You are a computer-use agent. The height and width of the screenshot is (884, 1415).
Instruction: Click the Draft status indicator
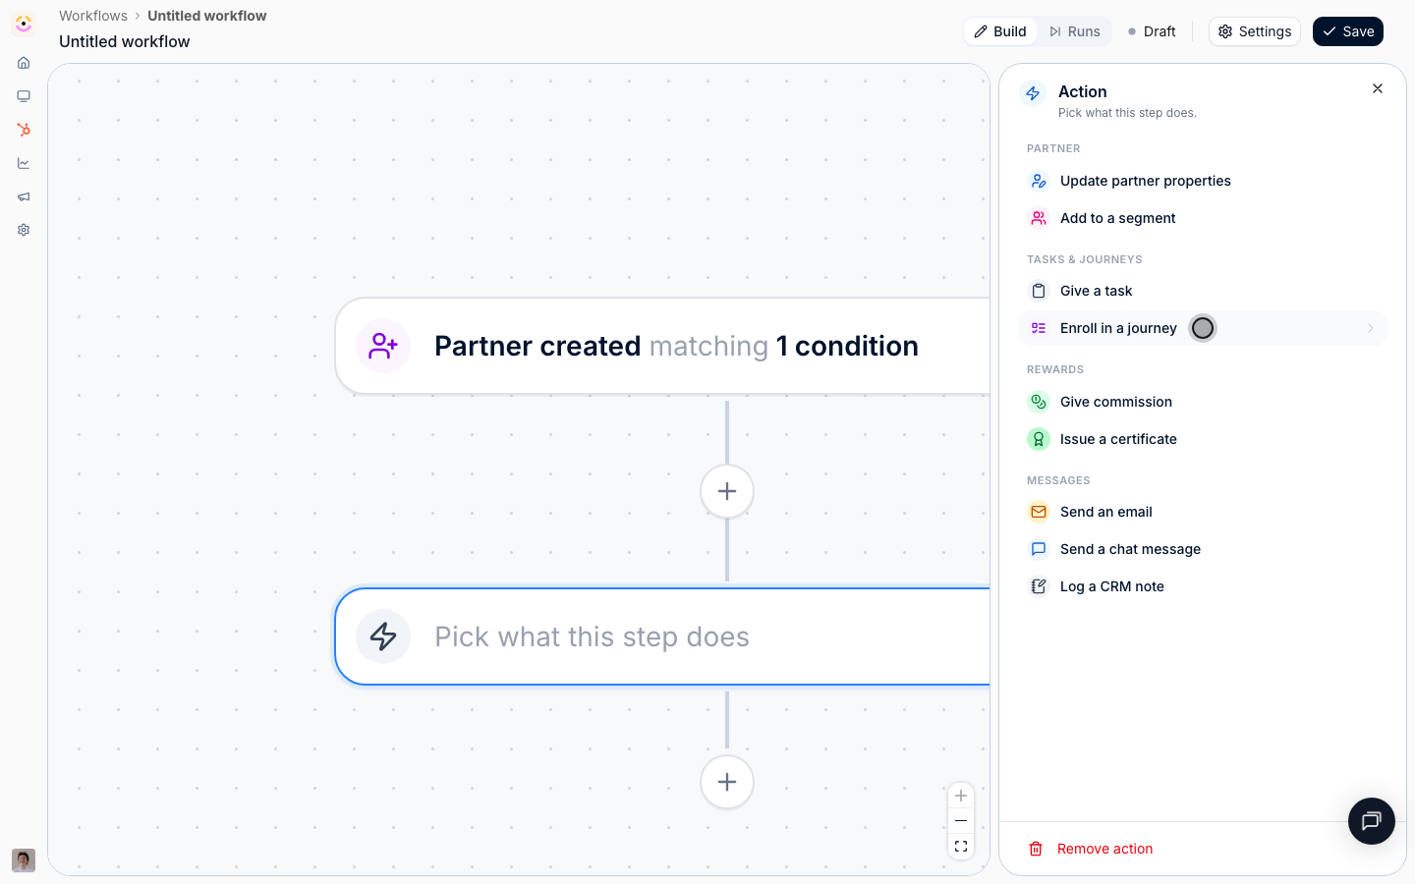pyautogui.click(x=1152, y=31)
